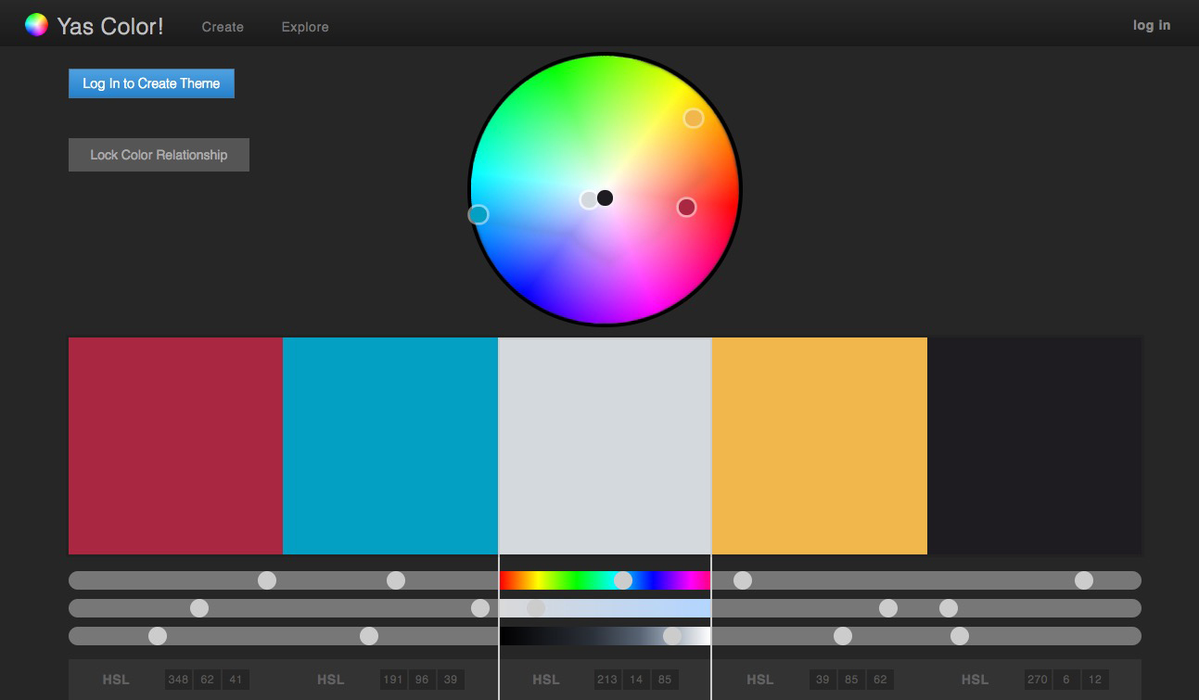This screenshot has width=1199, height=700.
Task: Select the teal blue color swatch
Action: coord(389,445)
